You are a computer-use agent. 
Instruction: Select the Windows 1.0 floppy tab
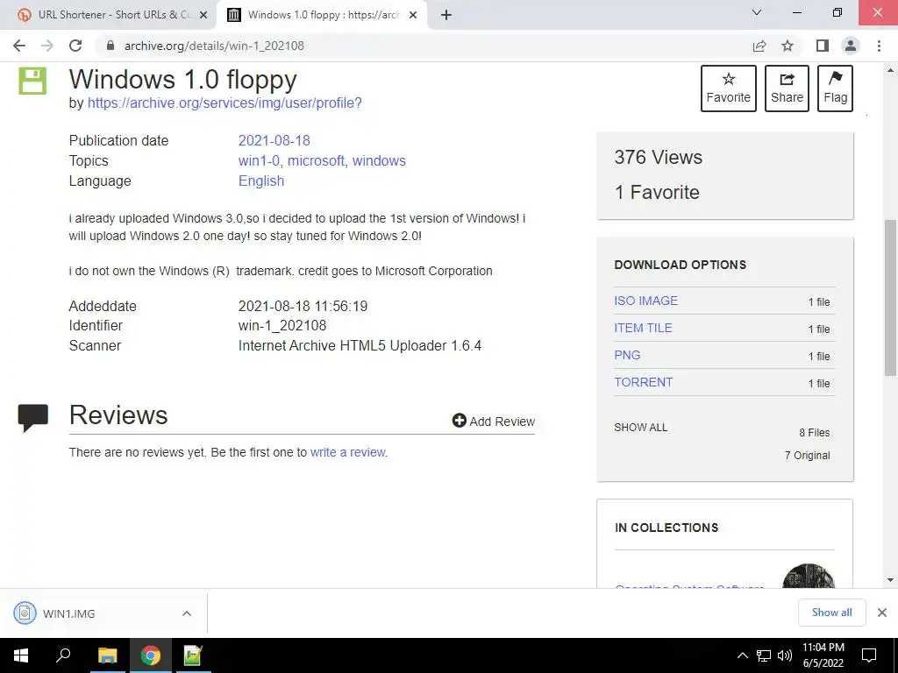pos(322,15)
